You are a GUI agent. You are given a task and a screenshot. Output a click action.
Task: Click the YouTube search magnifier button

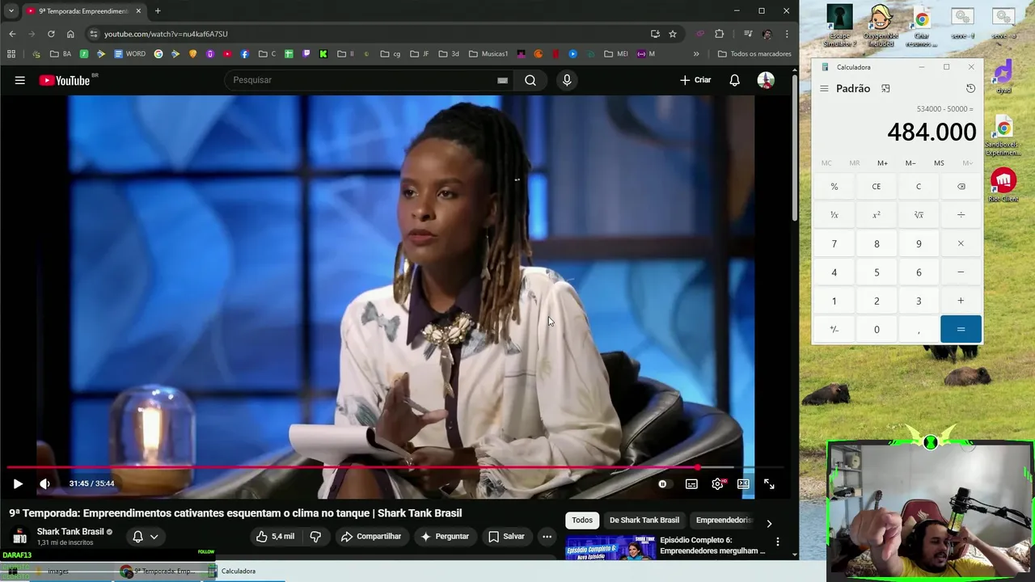pos(530,80)
